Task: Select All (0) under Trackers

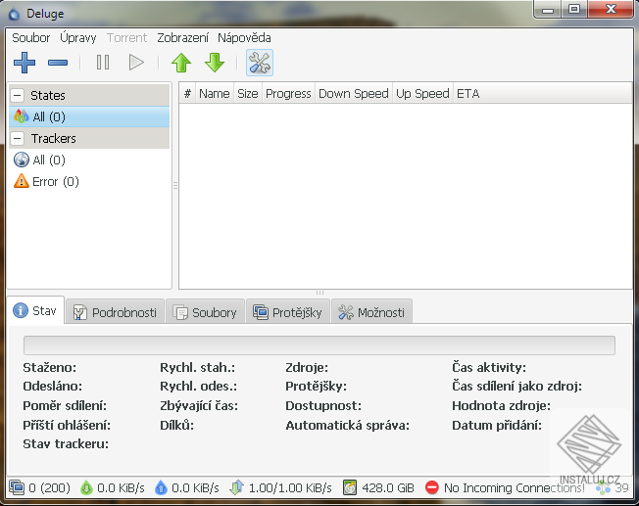Action: point(89,160)
